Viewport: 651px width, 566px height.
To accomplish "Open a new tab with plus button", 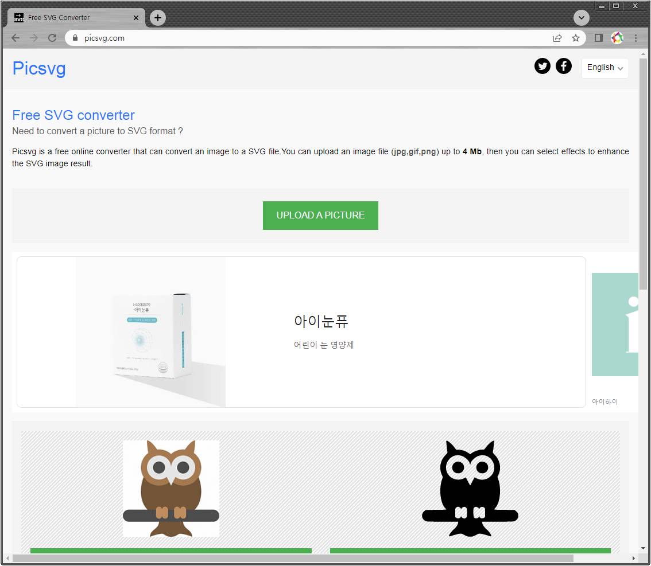I will pos(157,18).
